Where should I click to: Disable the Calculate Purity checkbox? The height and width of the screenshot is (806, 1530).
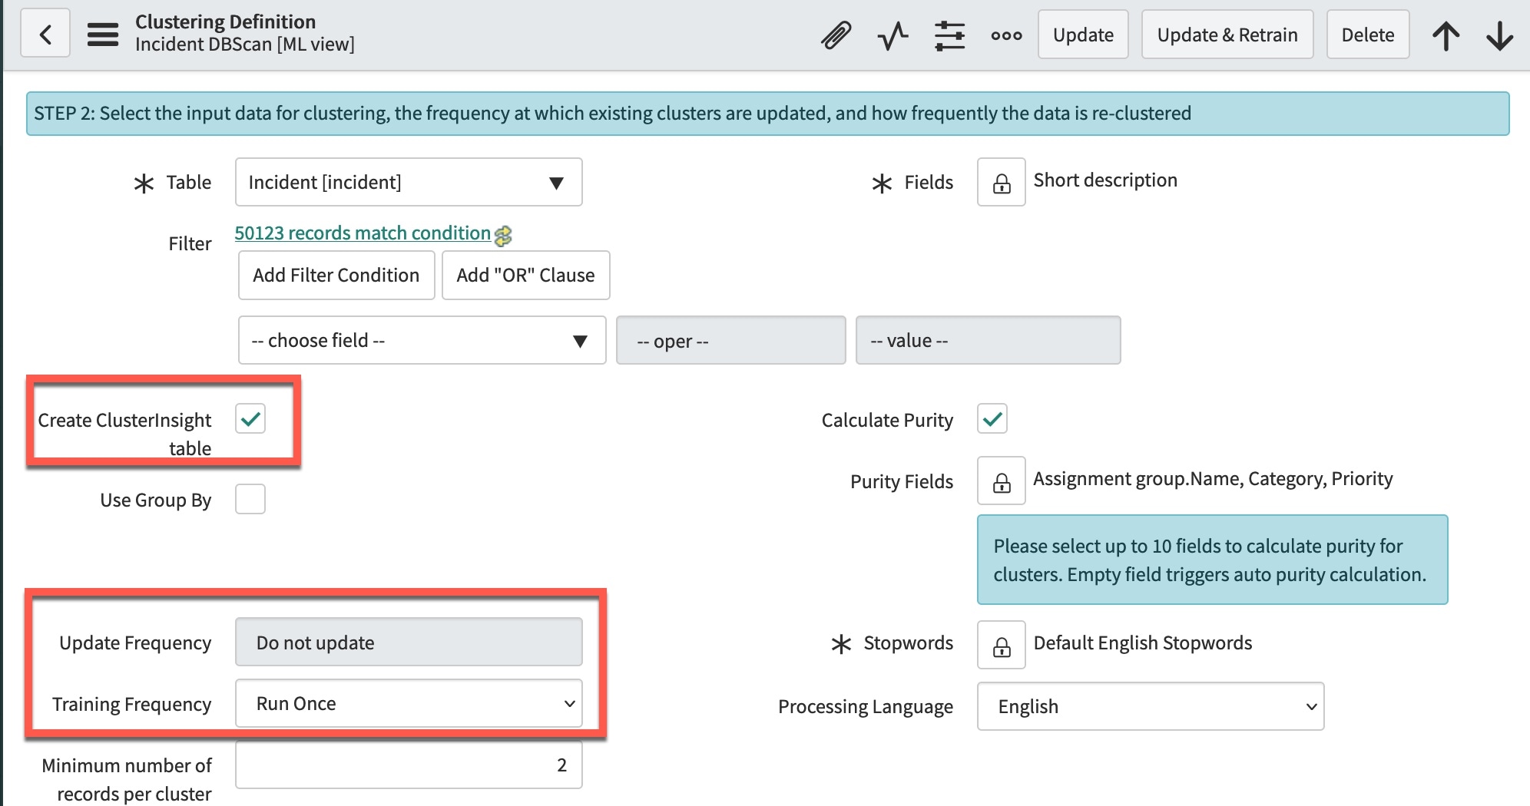992,419
